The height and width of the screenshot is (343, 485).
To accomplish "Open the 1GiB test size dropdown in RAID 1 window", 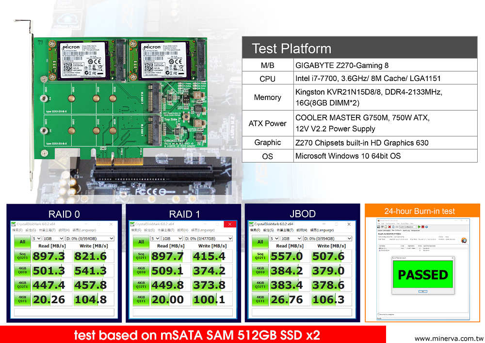I will [172, 239].
